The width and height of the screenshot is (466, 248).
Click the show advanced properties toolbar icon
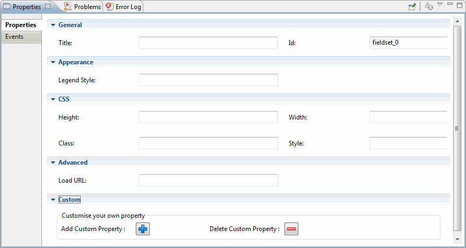click(x=428, y=6)
